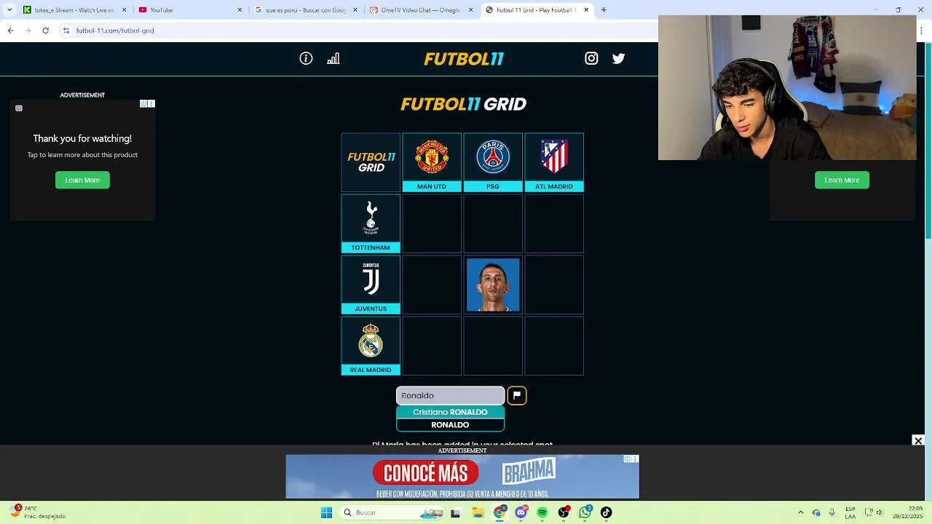The image size is (932, 524).
Task: Select the Real Madrid crest row header
Action: (371, 345)
